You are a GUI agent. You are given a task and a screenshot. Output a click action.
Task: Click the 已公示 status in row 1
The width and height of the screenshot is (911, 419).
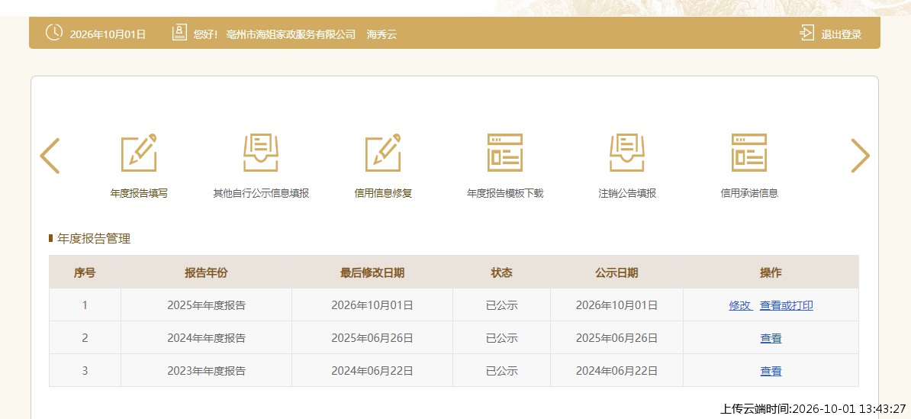tap(501, 305)
